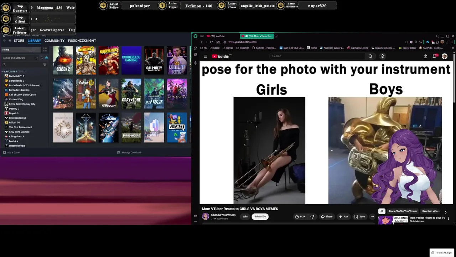Screen dimensions: 456x257
Task: Dislike the video with thumbs down
Action: tap(312, 216)
